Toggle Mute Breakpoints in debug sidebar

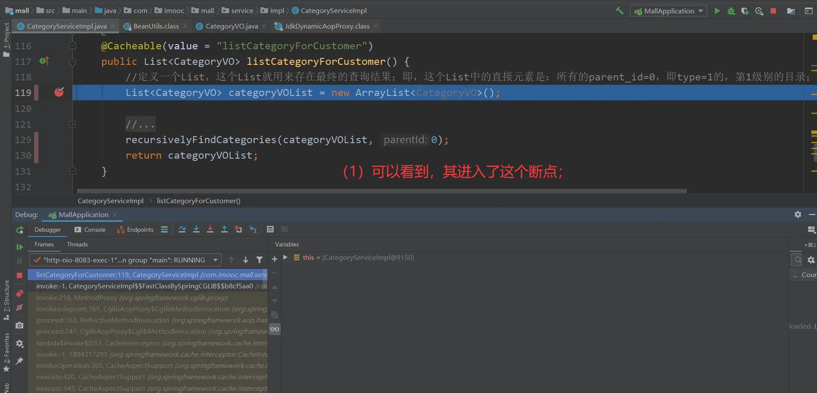[19, 308]
